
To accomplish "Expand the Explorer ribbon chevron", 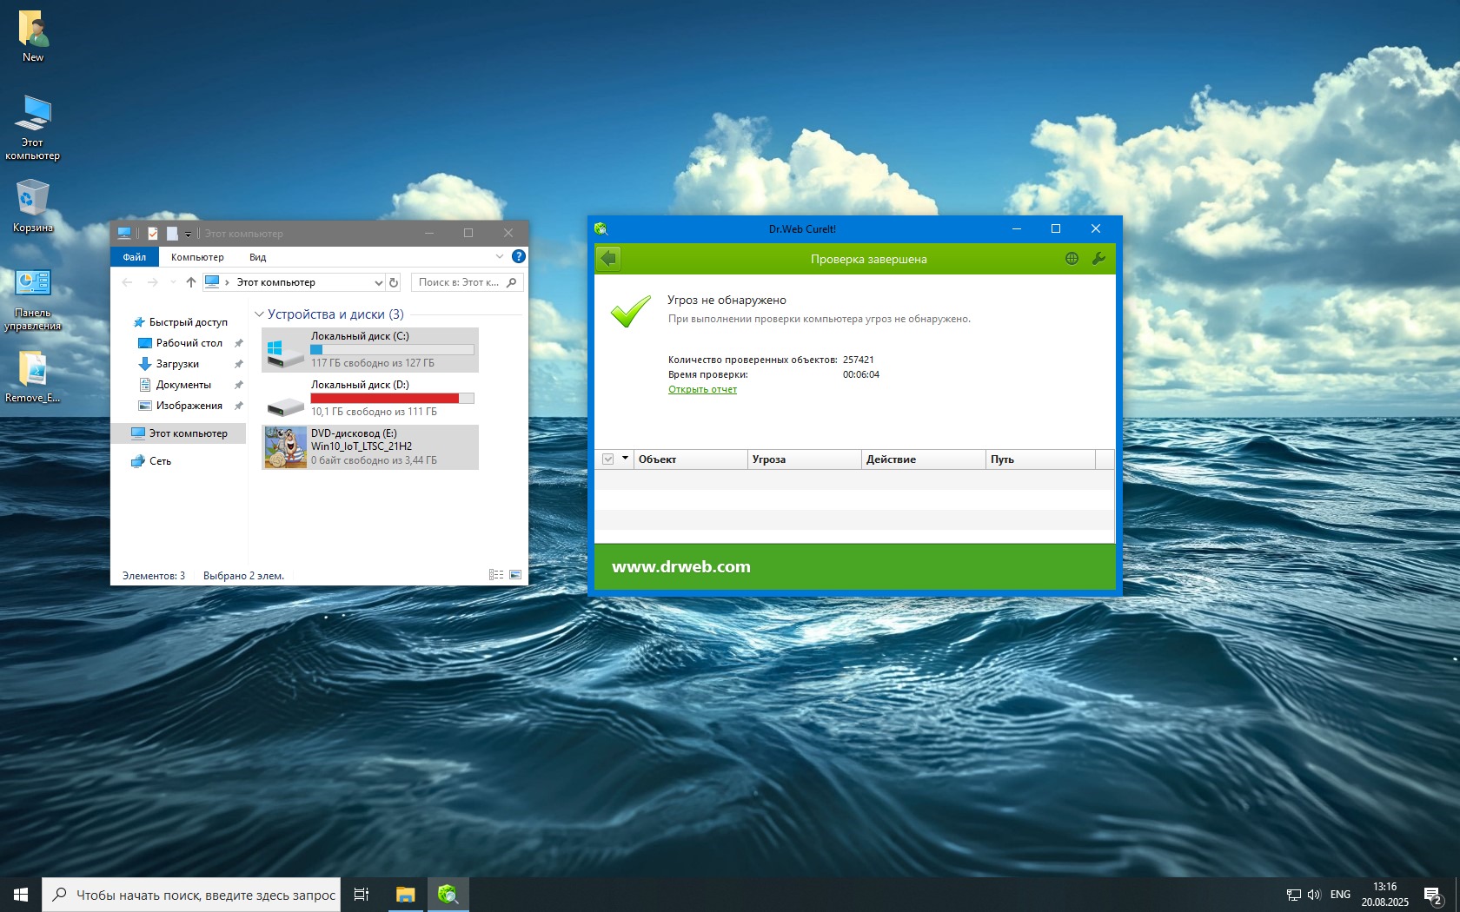I will pos(500,256).
